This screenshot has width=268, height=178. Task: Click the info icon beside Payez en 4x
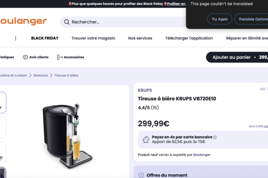point(215,138)
